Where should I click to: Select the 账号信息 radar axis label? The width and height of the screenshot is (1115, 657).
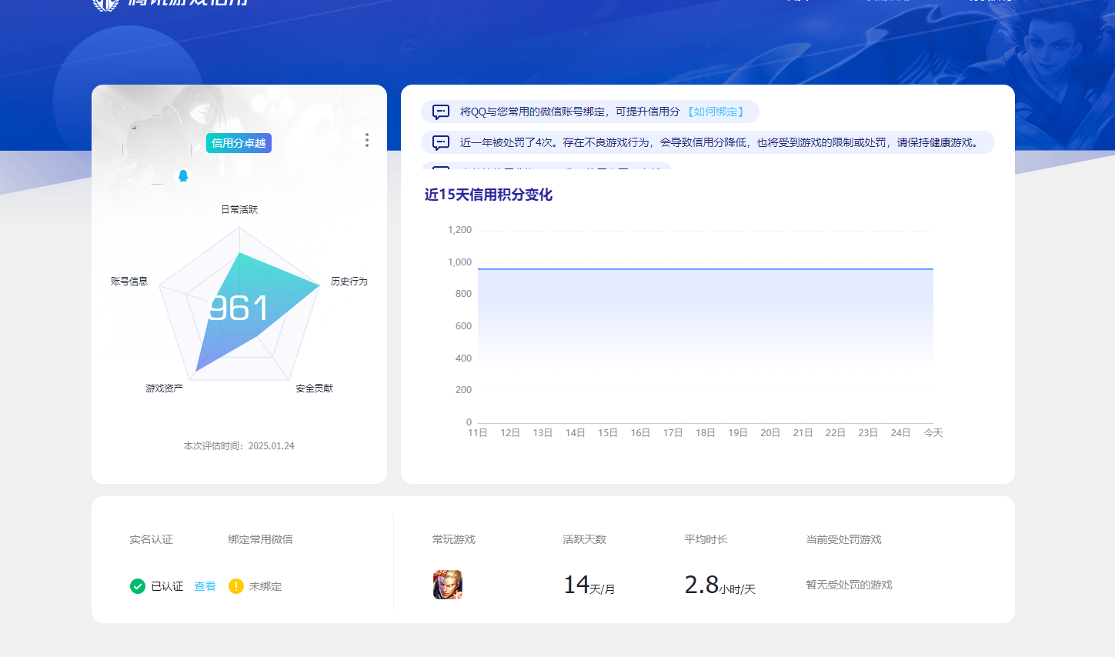[129, 282]
